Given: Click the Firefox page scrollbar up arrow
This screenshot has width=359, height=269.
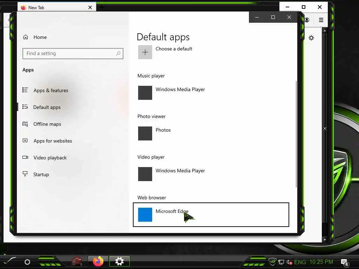Looking at the screenshot, I should pyautogui.click(x=325, y=30).
